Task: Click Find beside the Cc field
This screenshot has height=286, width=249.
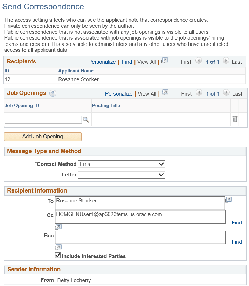Action: point(236,222)
